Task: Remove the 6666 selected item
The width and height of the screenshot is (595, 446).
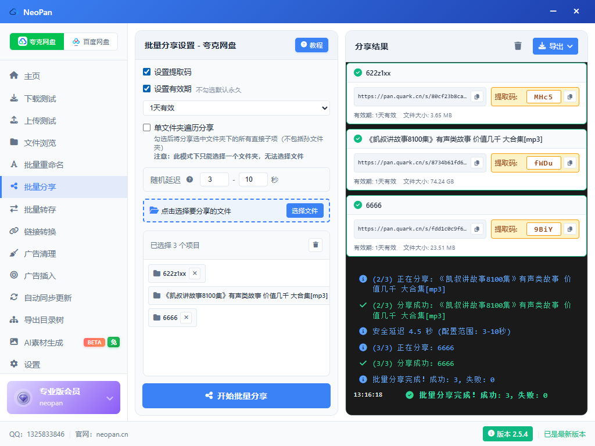Action: point(187,318)
